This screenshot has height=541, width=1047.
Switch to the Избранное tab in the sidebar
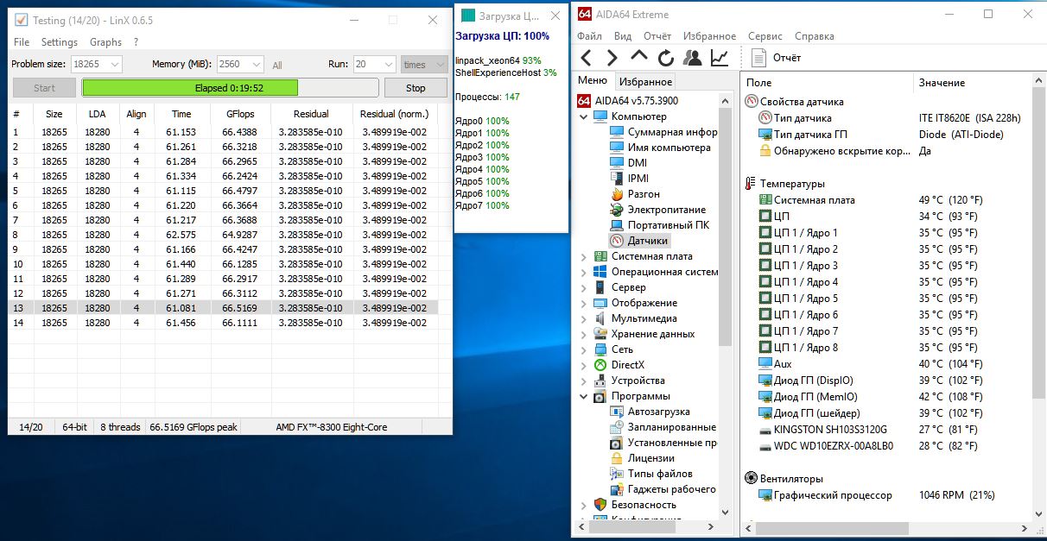(x=645, y=82)
